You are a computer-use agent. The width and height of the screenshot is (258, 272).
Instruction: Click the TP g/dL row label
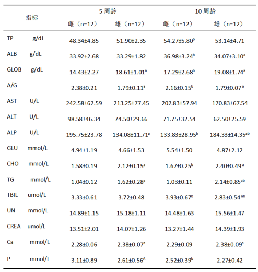point(26,38)
